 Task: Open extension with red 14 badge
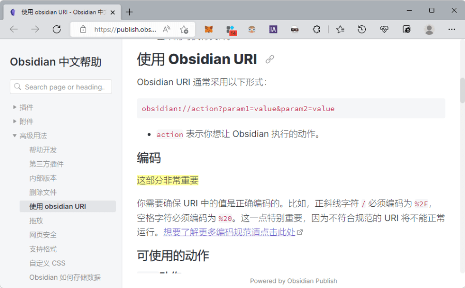[x=231, y=29]
